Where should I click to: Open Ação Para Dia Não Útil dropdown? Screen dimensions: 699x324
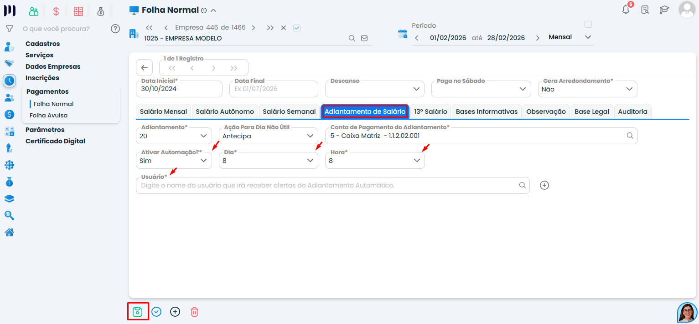pyautogui.click(x=269, y=136)
